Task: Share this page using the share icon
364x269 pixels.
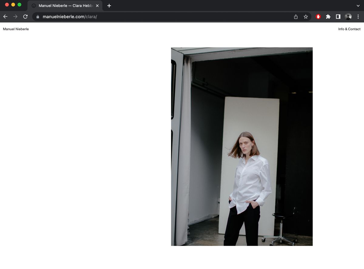Action: (296, 17)
